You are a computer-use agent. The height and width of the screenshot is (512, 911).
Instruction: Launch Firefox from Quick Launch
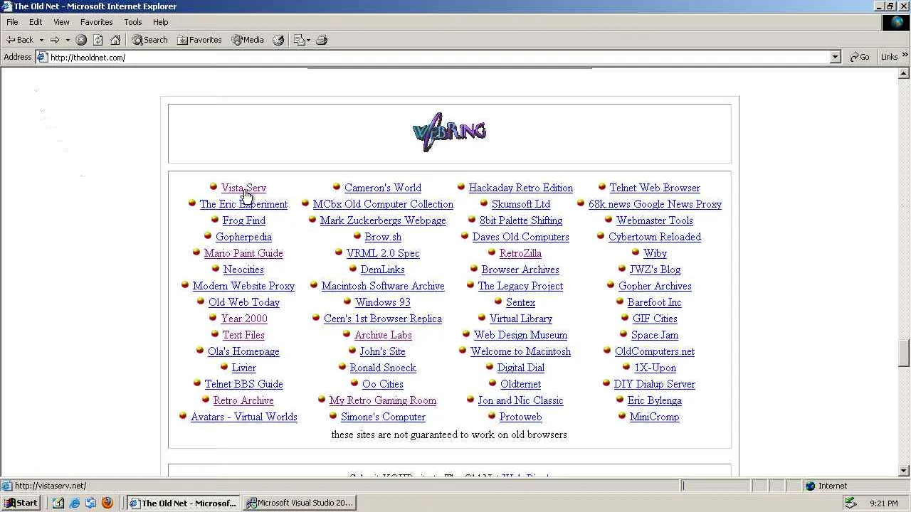107,503
